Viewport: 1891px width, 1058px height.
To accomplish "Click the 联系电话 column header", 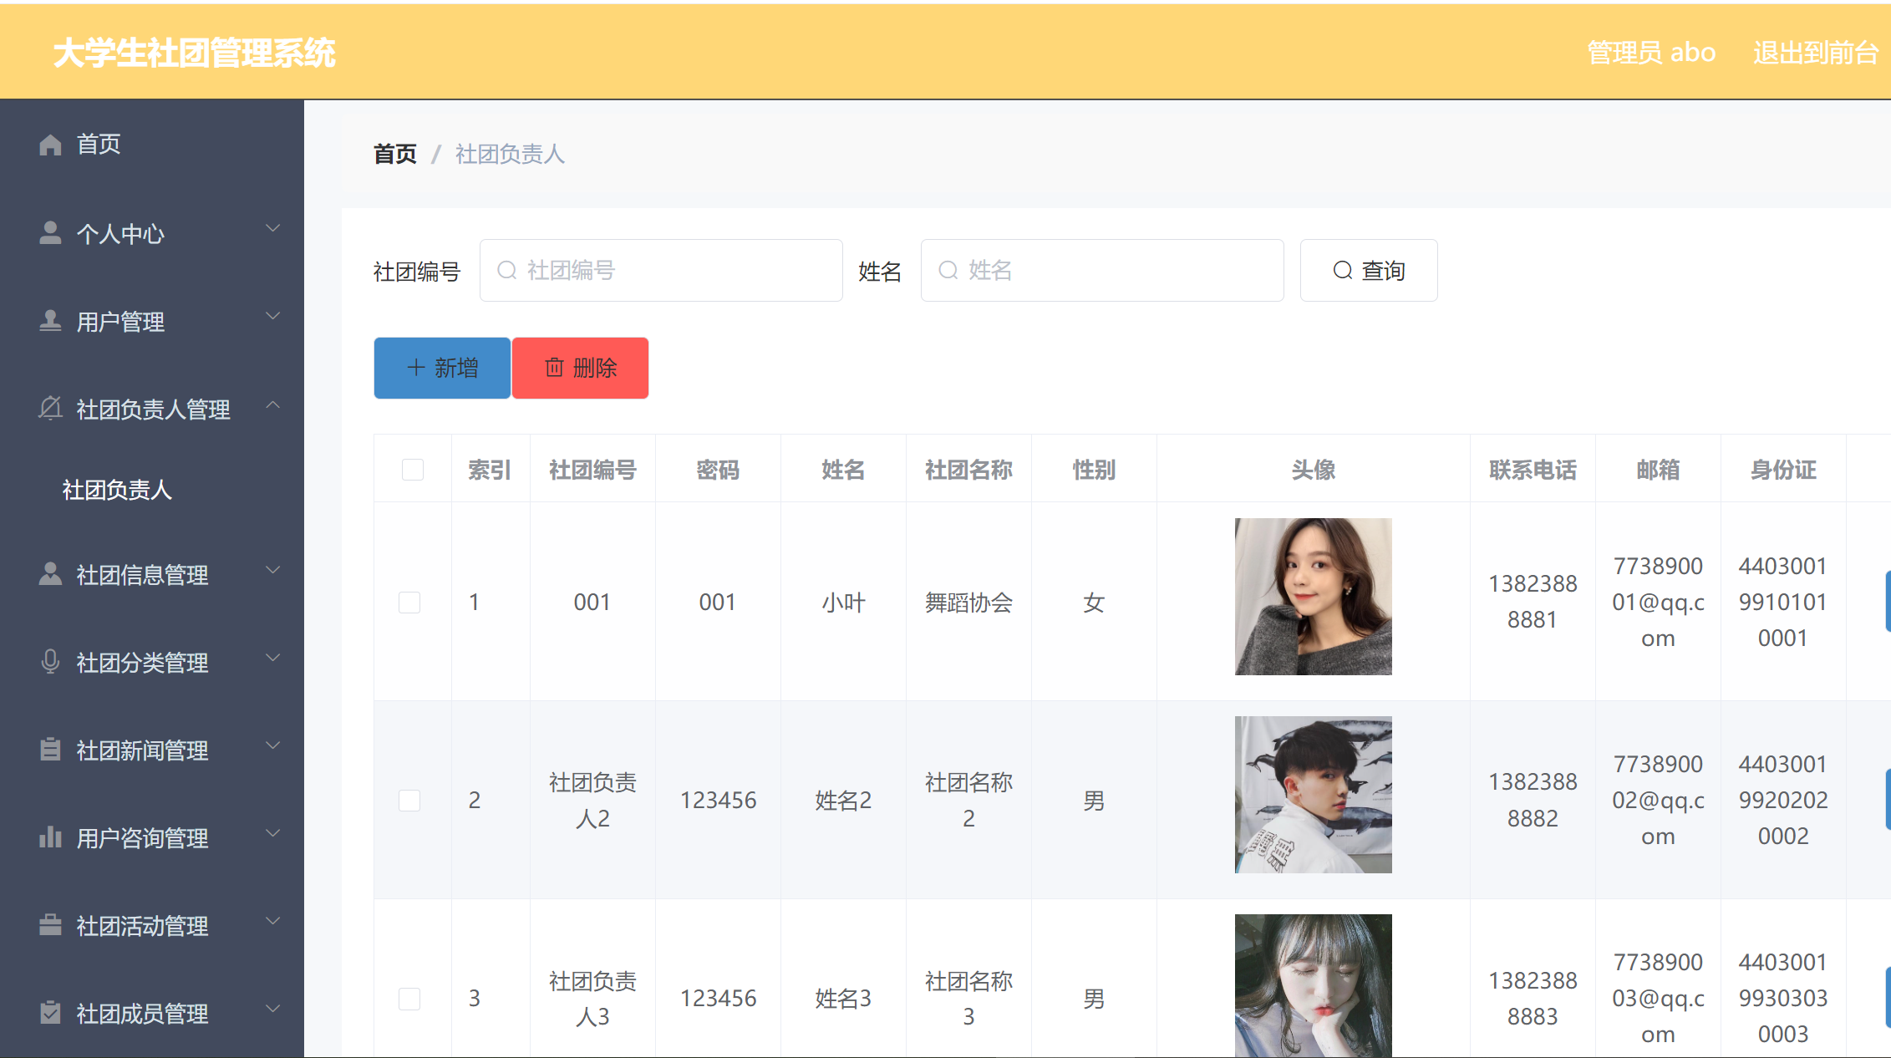I will coord(1533,470).
